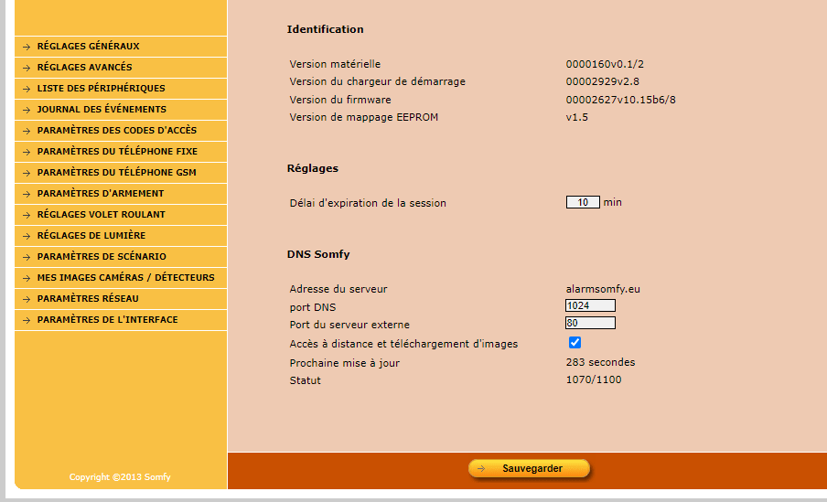This screenshot has height=502, width=827.
Task: Open Liste des périphériques
Action: click(x=121, y=89)
